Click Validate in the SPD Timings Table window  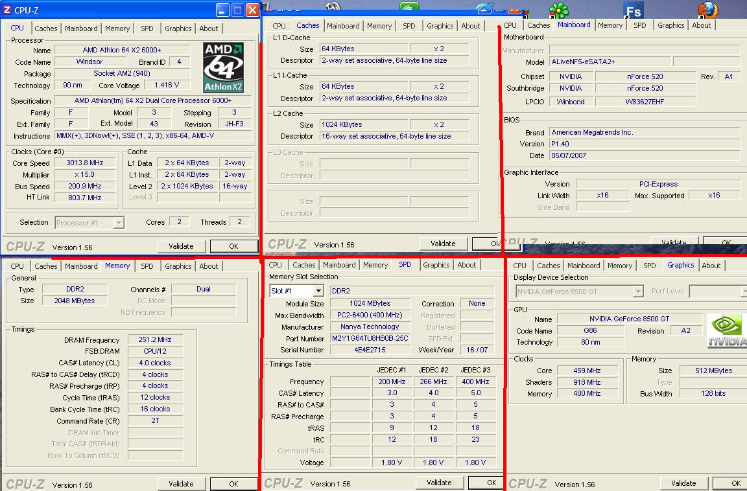pyautogui.click(x=439, y=483)
